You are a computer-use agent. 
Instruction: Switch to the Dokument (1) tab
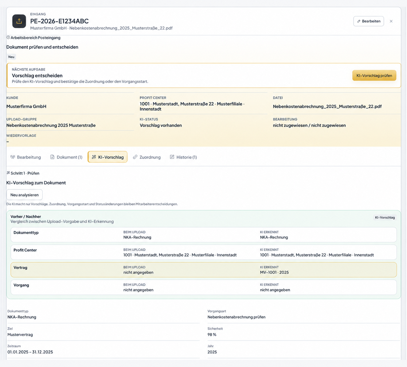tap(66, 157)
